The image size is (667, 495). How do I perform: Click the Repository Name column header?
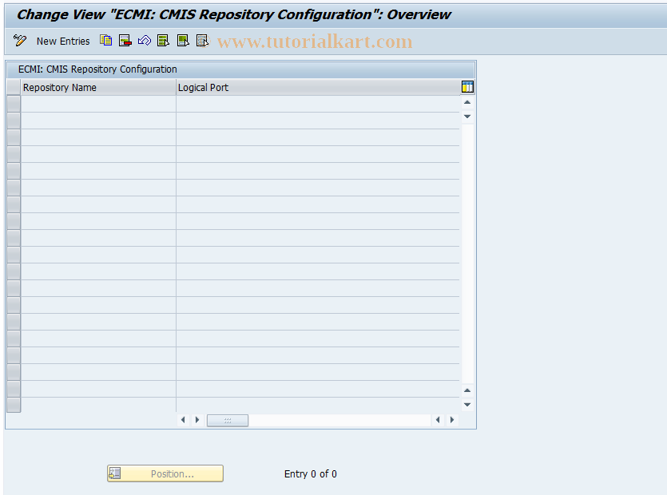click(x=98, y=87)
